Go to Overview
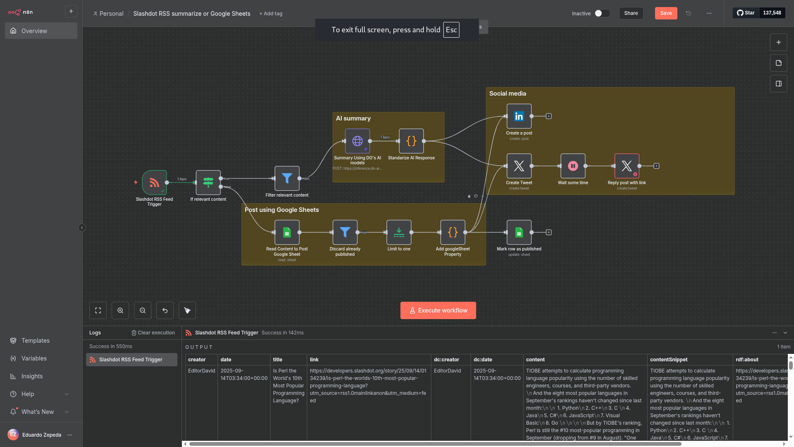The height and width of the screenshot is (447, 794). [x=41, y=31]
